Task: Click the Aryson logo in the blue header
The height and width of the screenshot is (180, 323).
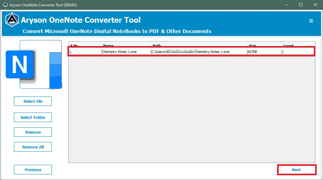Action: (12, 20)
